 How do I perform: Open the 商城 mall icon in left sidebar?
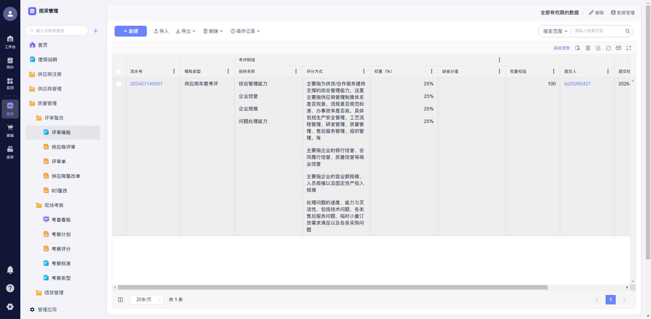[10, 130]
